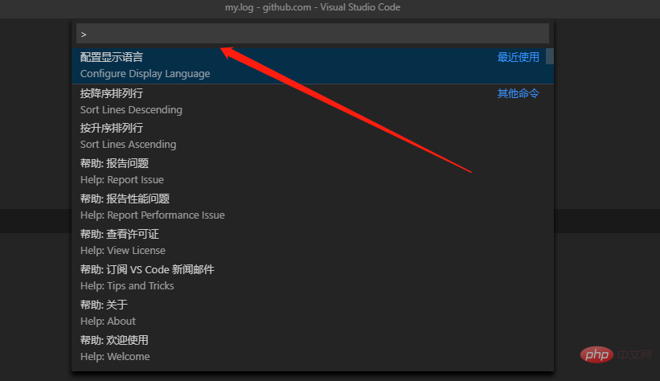Select the Configure Display Language command
Screen dimensions: 660x381
coord(313,66)
